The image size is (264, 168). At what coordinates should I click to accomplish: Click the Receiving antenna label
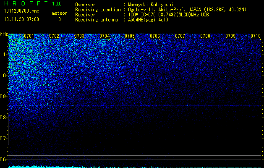pos(97,20)
